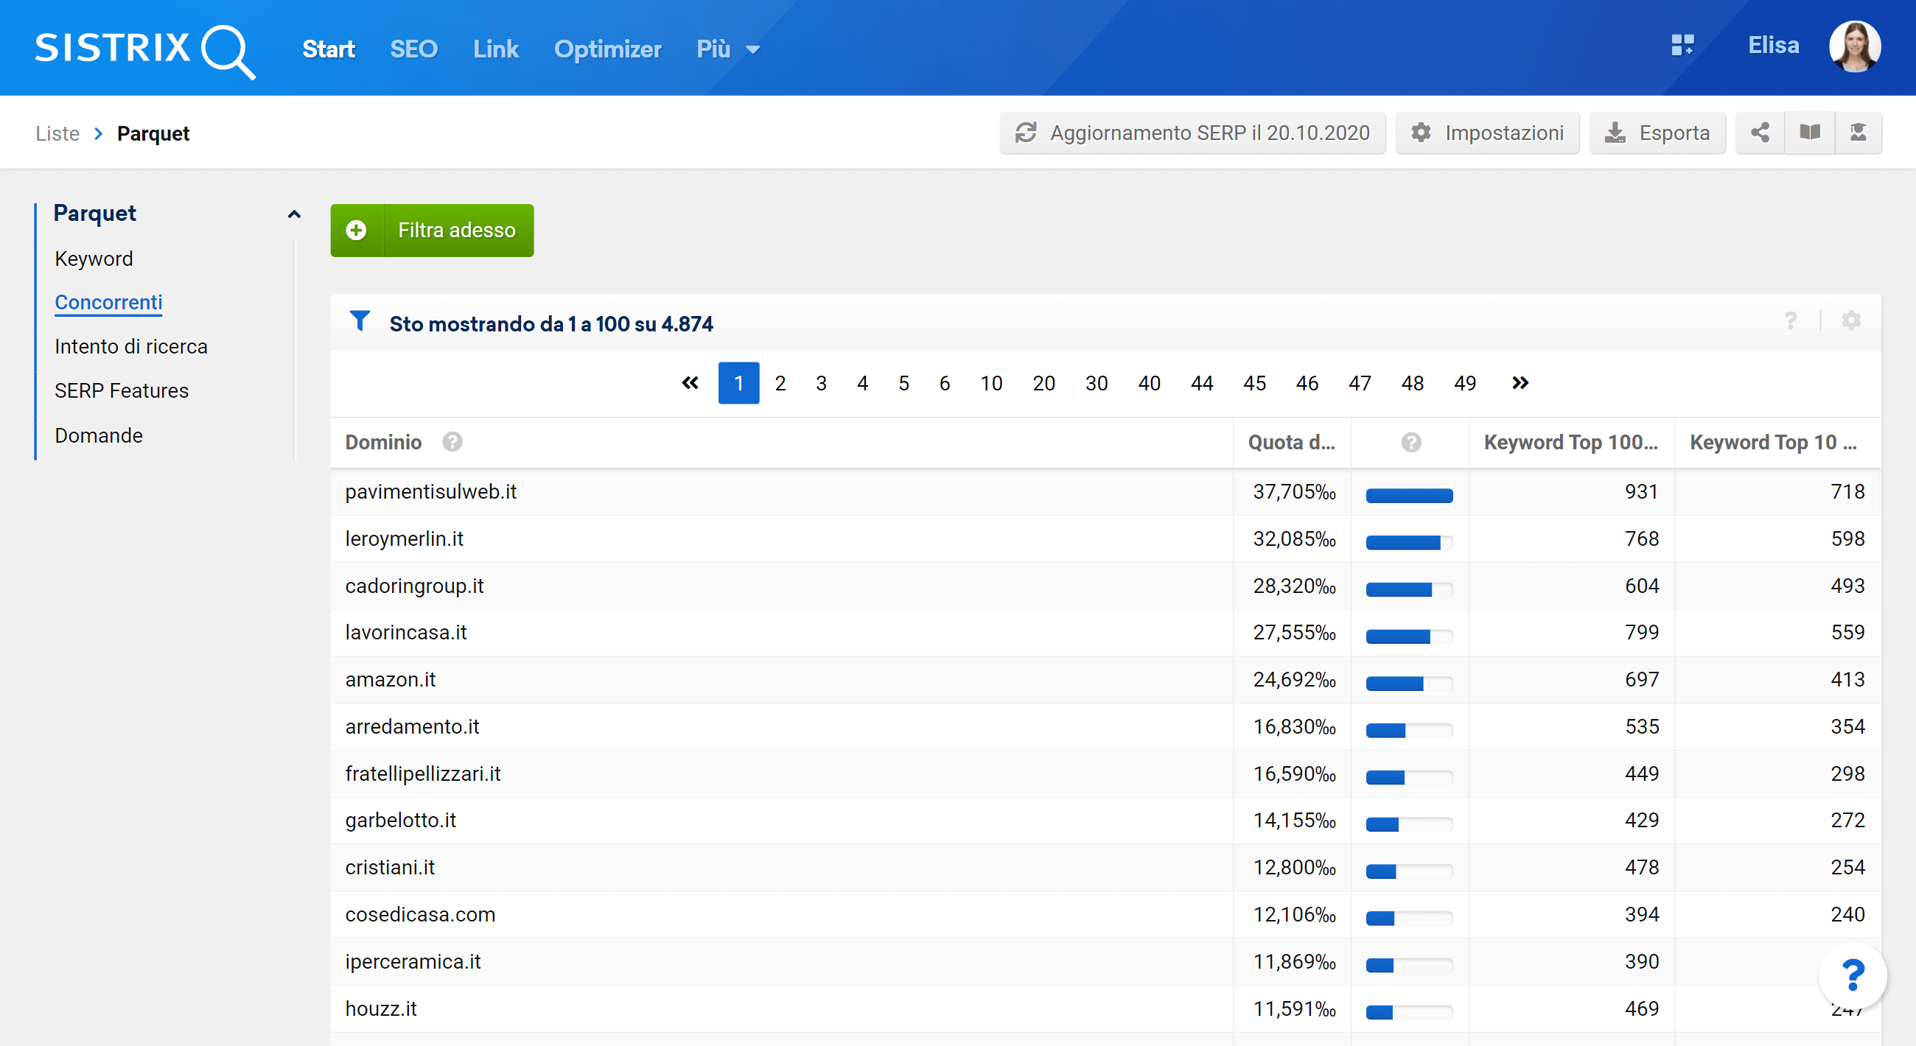Click the Esporta button
This screenshot has width=1916, height=1046.
[x=1657, y=133]
